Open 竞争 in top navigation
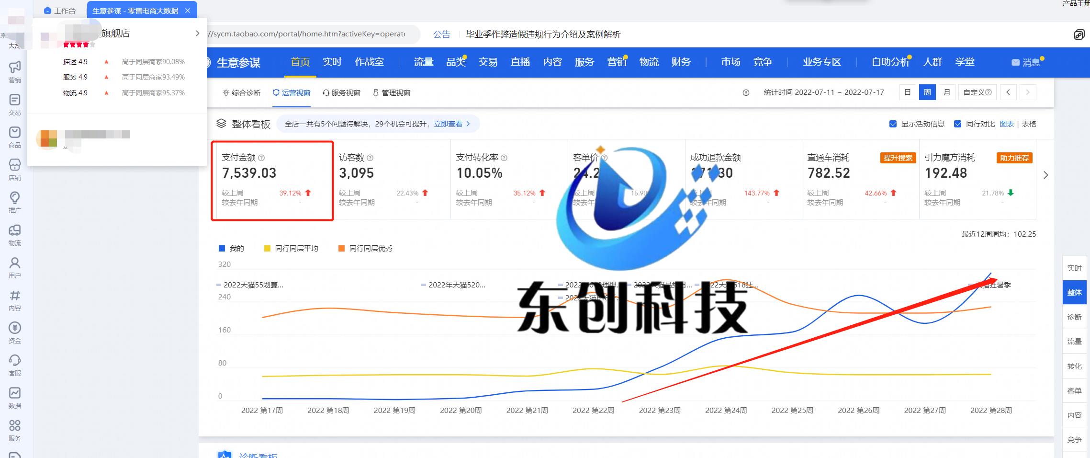Image resolution: width=1090 pixels, height=458 pixels. pyautogui.click(x=763, y=62)
